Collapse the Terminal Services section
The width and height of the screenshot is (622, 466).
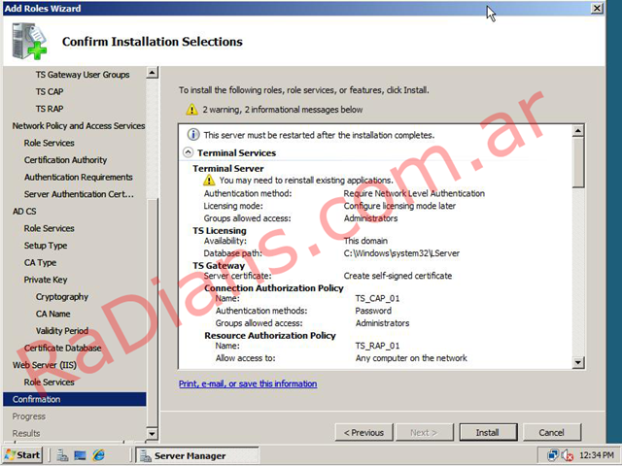188,153
